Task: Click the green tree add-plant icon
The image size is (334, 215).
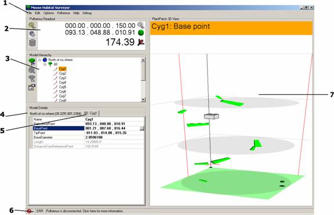Action: tap(32, 62)
